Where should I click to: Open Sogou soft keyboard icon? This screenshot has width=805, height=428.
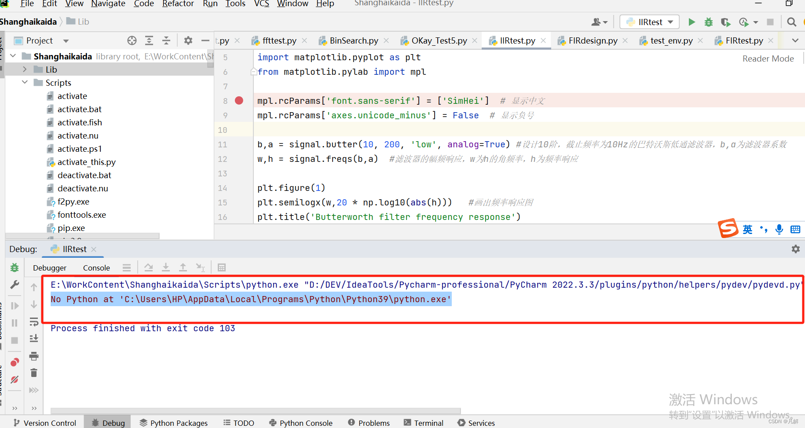(x=795, y=229)
